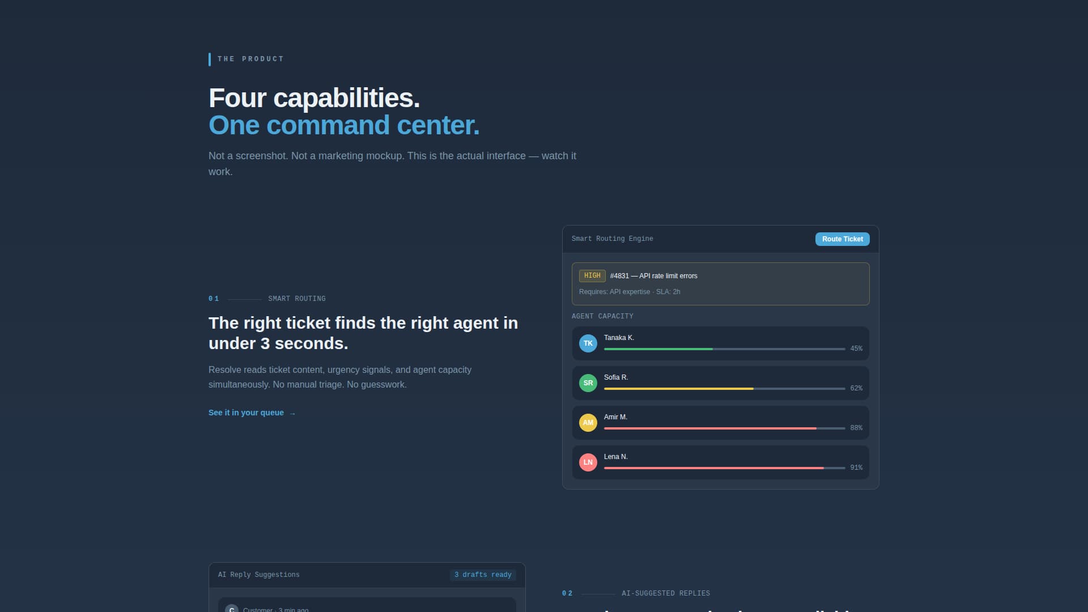Click the HIGH priority badge

[x=592, y=276]
